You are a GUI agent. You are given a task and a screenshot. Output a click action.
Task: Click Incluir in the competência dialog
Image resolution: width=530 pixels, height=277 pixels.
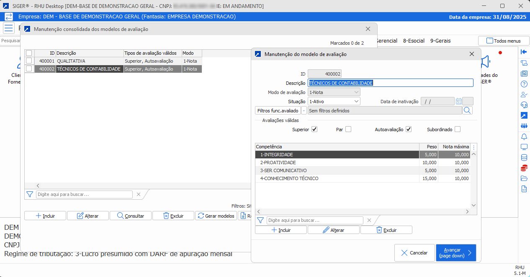281,230
